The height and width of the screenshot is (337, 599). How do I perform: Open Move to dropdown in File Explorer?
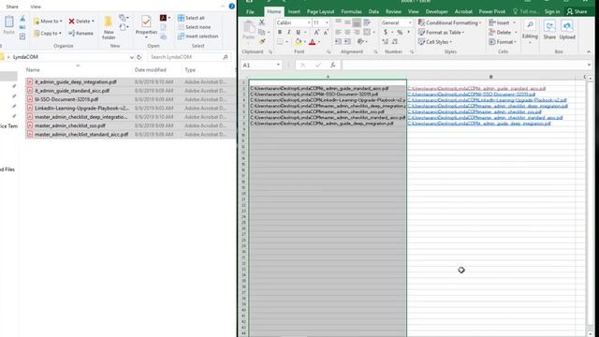pos(48,21)
